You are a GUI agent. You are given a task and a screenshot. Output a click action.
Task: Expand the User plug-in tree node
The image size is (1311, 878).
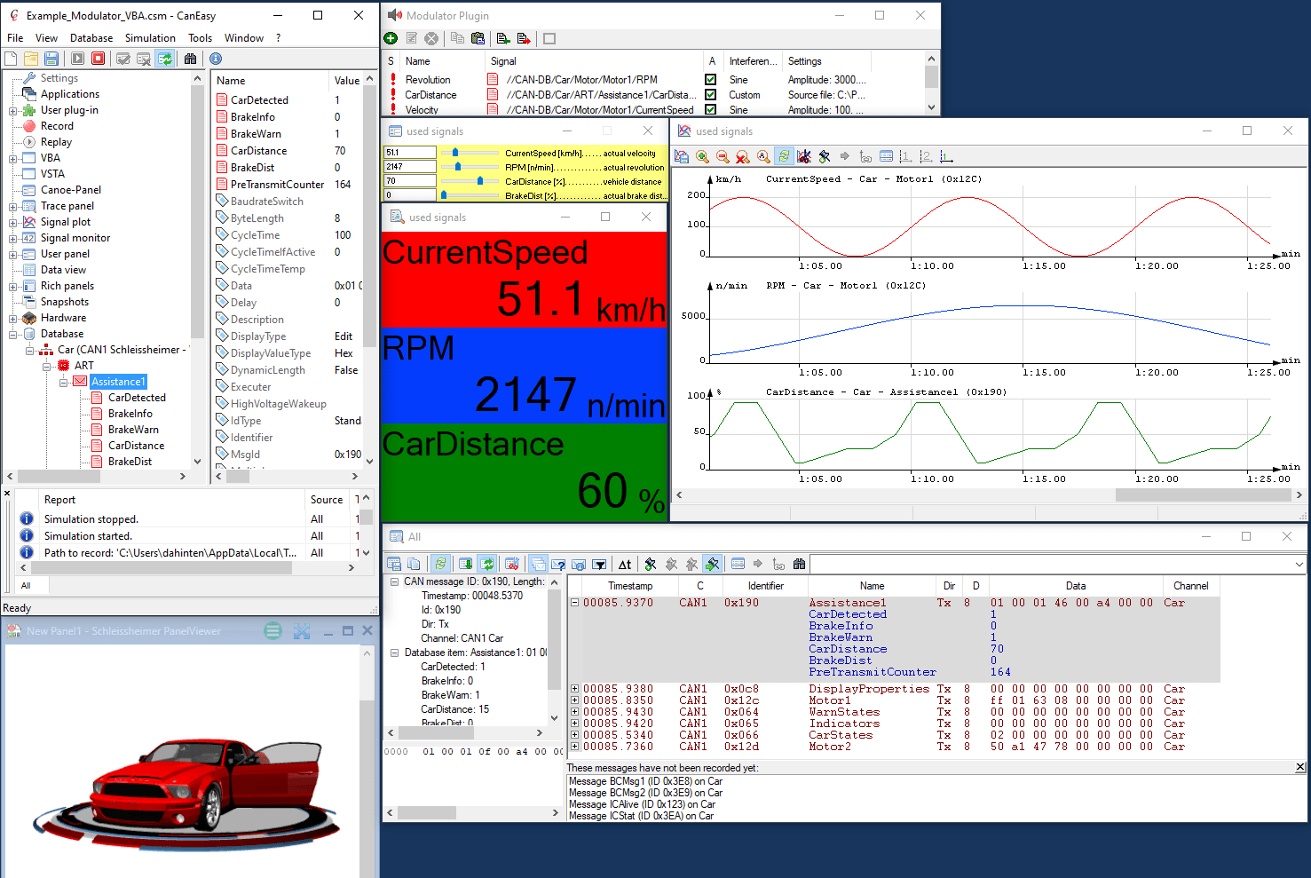[13, 111]
